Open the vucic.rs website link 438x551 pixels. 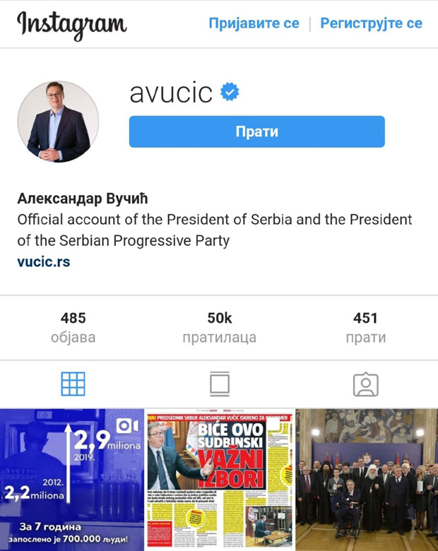click(44, 262)
